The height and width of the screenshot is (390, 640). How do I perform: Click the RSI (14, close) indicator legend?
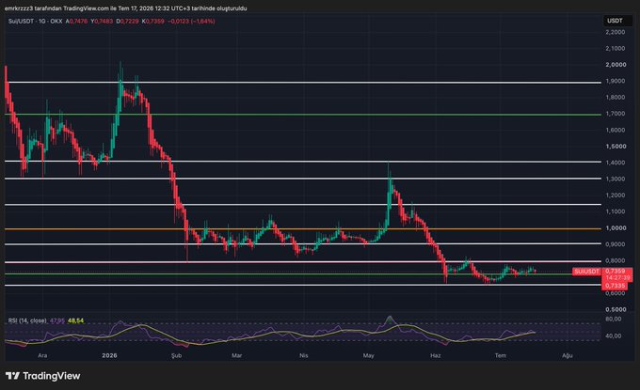tap(27, 320)
